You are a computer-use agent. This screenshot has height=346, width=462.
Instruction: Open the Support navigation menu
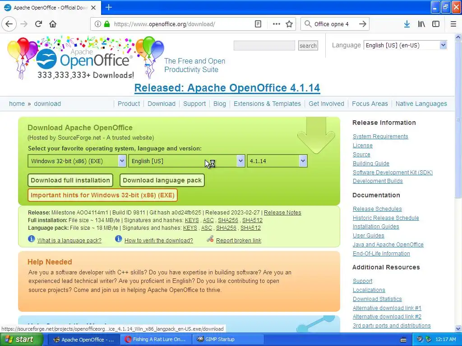coord(194,104)
